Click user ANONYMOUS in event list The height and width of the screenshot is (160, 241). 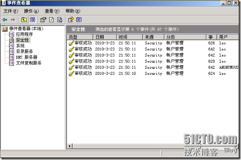point(229,67)
